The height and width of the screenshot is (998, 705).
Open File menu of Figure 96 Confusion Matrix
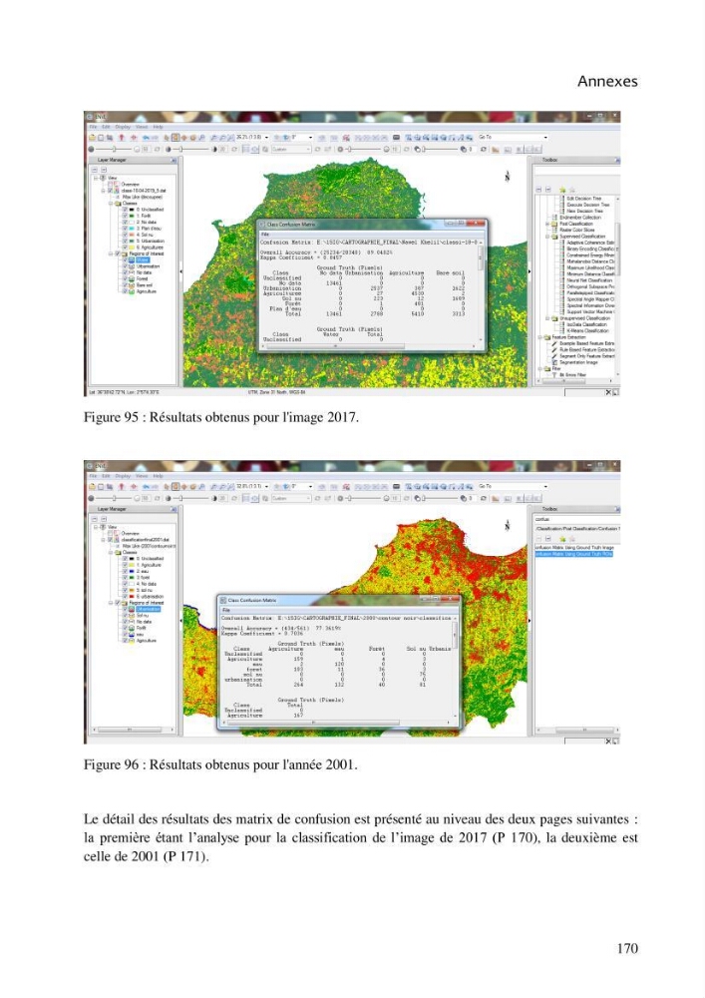[x=225, y=610]
